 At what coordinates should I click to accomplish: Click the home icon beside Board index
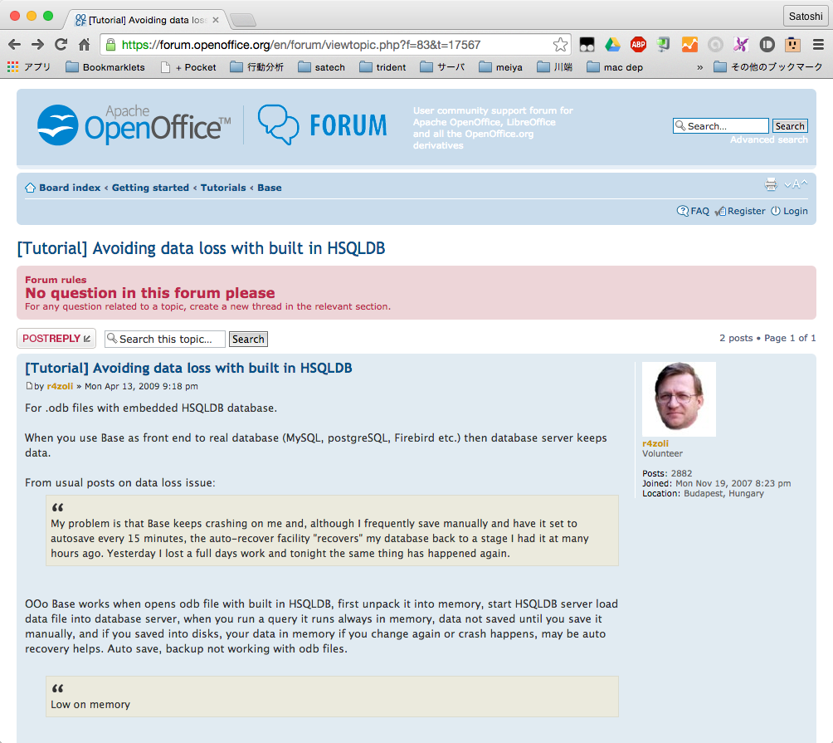coord(30,188)
